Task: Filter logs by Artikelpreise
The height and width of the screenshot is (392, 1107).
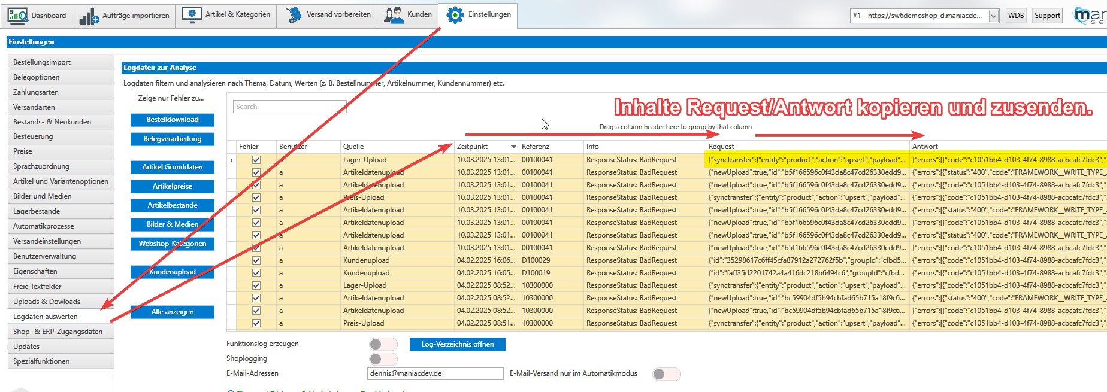Action: point(173,186)
